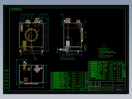This screenshot has height=99, width=132.
Task: Click the upper-right parts list table
Action: 107,71
